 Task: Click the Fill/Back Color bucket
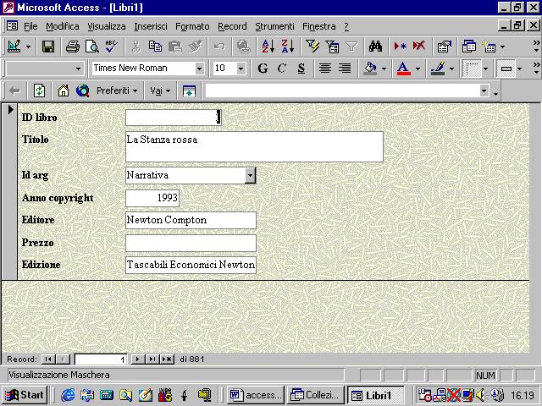pos(370,69)
